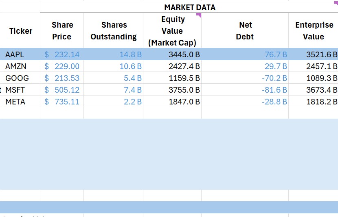The image size is (338, 217).
Task: Click AAPL enterprise value 3521.6 B
Action: tap(321, 54)
